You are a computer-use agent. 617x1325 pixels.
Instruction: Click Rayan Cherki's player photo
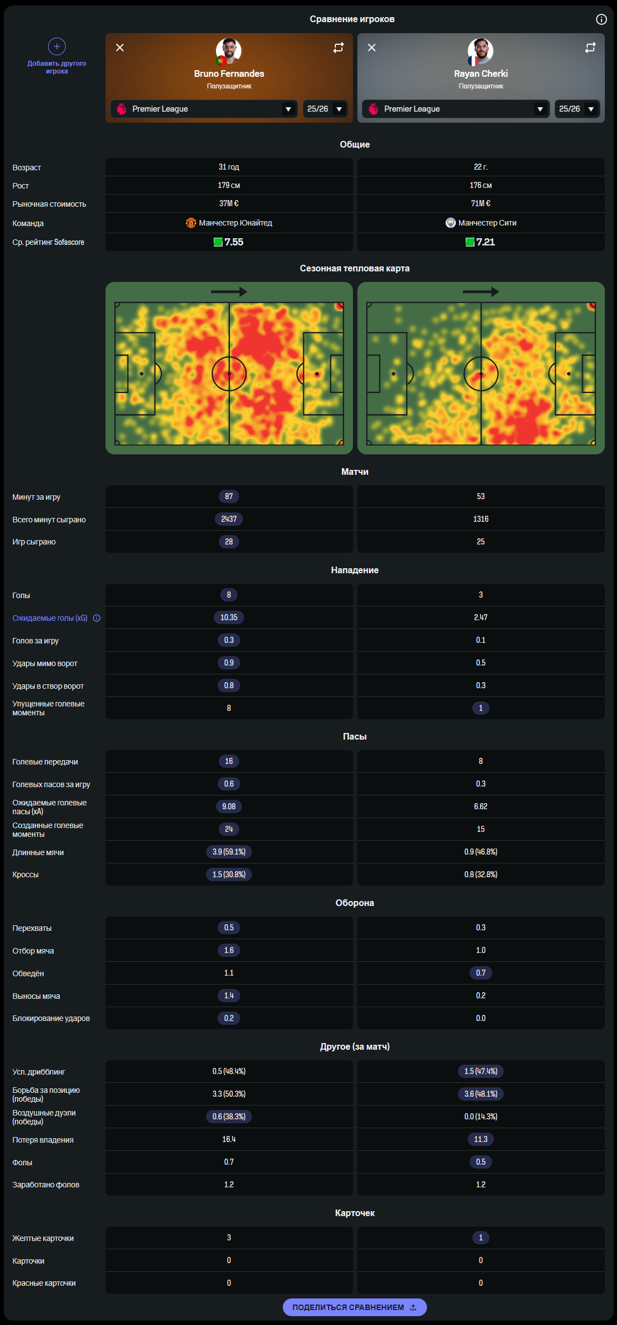481,51
